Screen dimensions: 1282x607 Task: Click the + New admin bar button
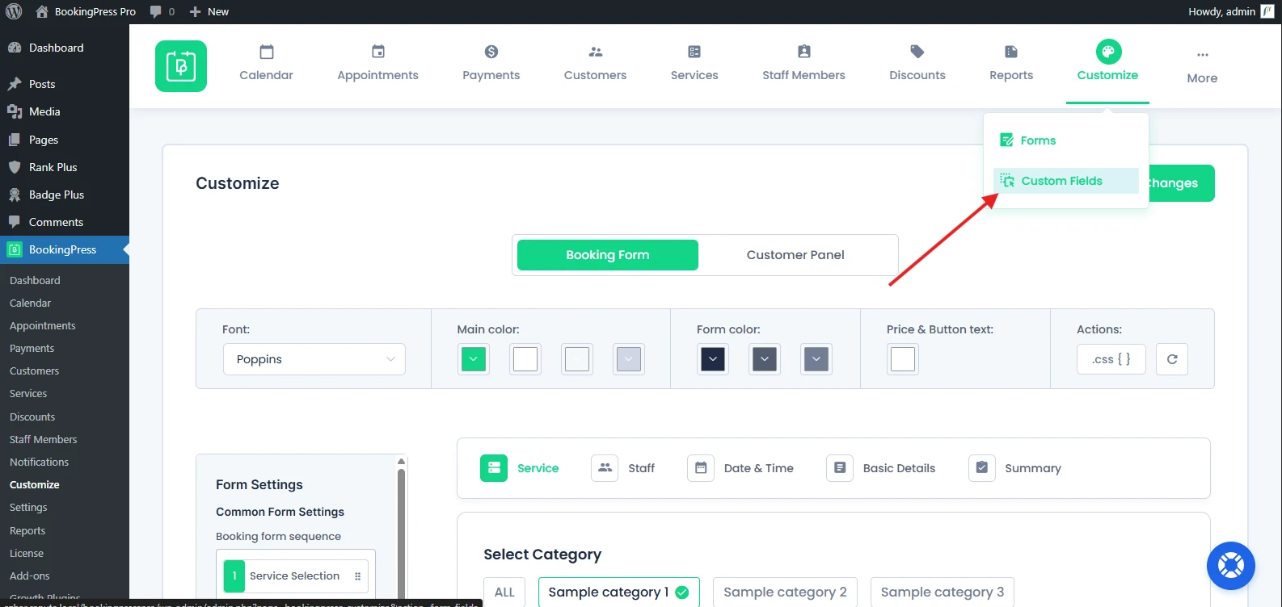click(209, 11)
